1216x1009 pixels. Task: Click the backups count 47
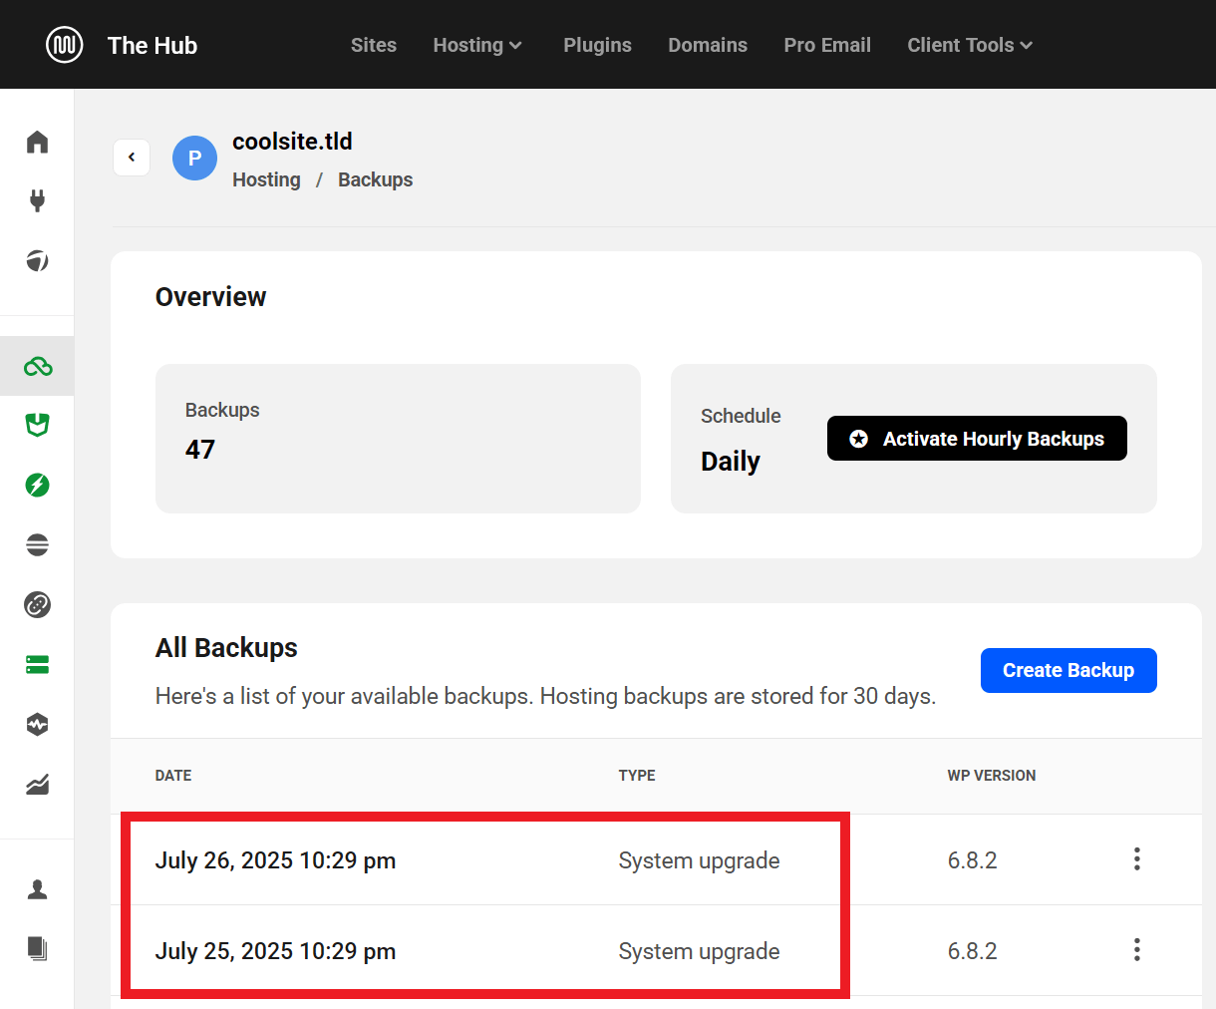200,450
